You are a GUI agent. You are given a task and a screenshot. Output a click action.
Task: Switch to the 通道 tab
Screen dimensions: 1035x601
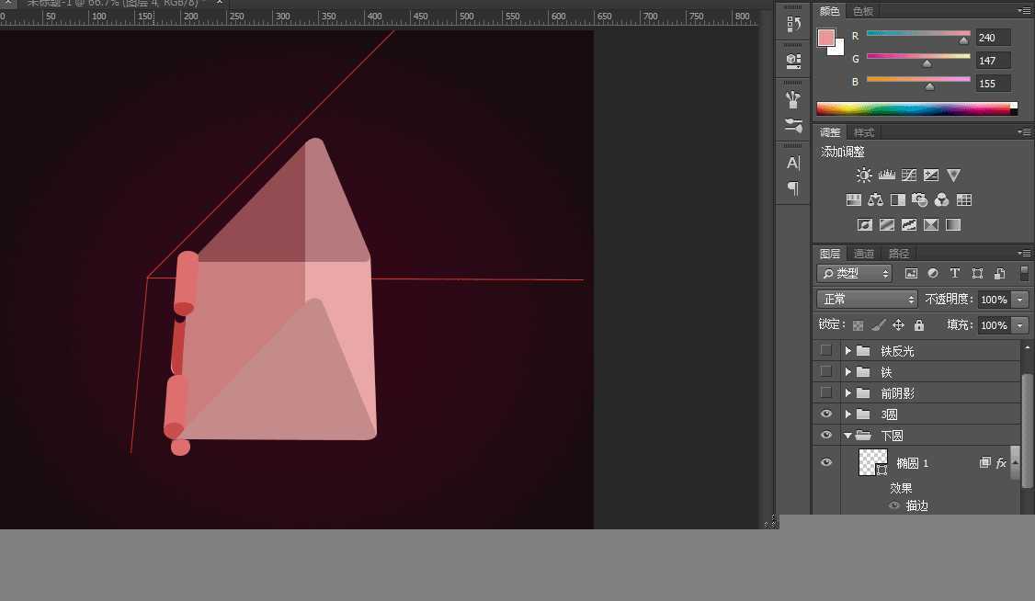point(864,254)
